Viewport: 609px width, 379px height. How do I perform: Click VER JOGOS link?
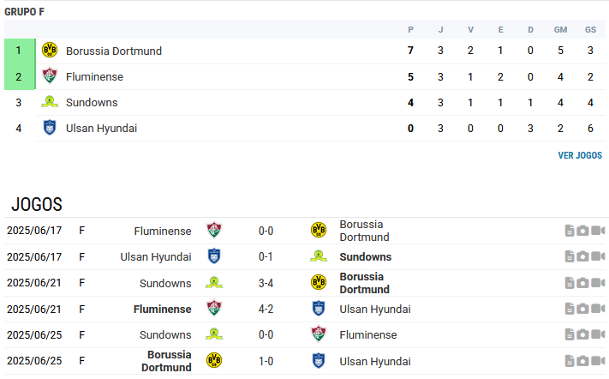[580, 155]
